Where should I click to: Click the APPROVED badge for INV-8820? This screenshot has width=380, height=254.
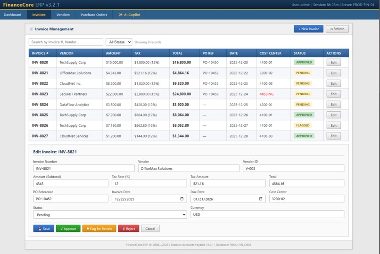point(304,63)
